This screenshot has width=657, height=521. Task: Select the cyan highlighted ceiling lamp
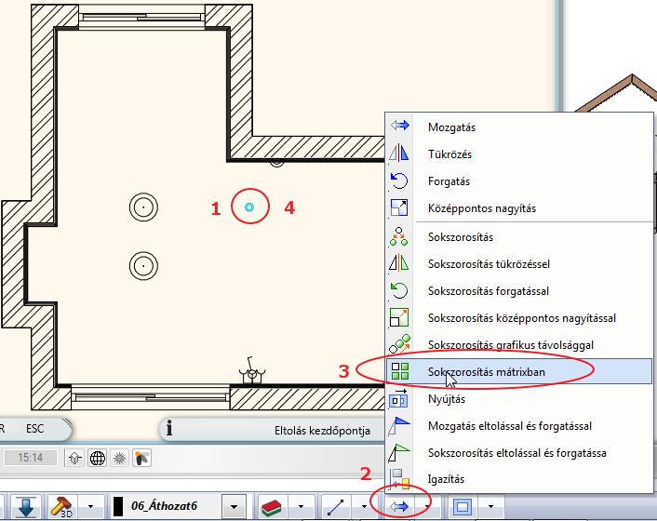coord(249,207)
